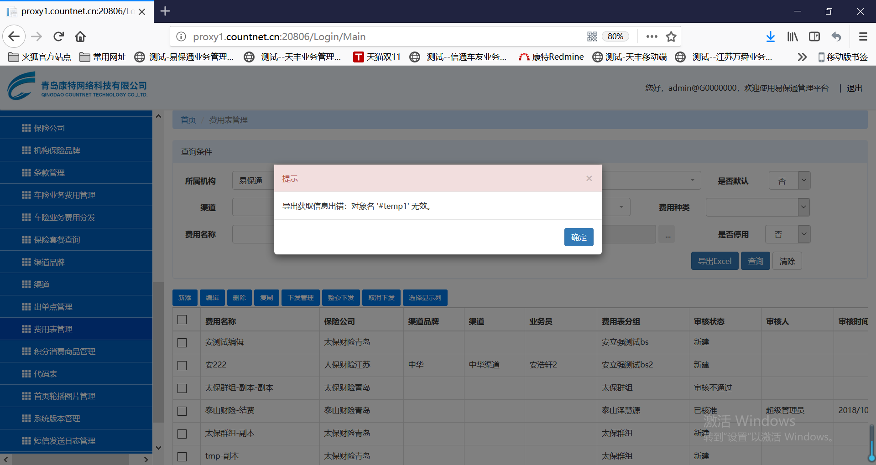Expand the 是否默认 dropdown
Screen dimensions: 876x465
coord(804,181)
